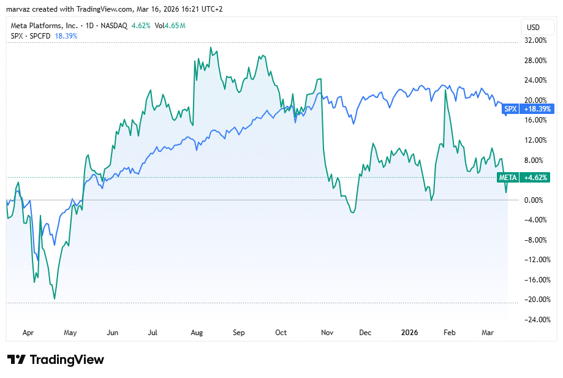Click the Vol 4.65M indicator
The width and height of the screenshot is (563, 378).
pos(170,26)
